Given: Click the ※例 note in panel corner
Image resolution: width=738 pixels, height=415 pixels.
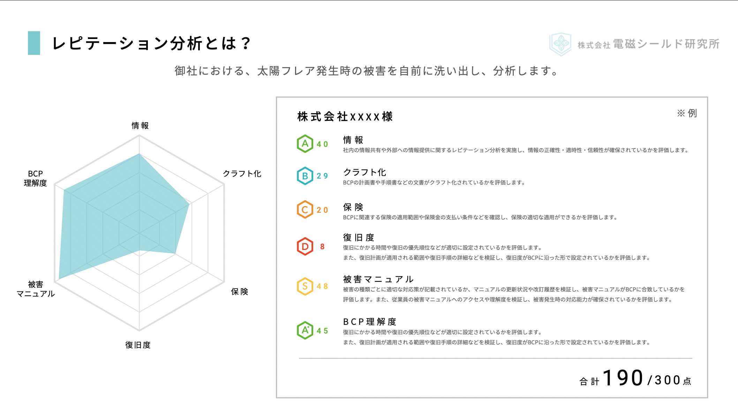Looking at the screenshot, I should point(687,113).
